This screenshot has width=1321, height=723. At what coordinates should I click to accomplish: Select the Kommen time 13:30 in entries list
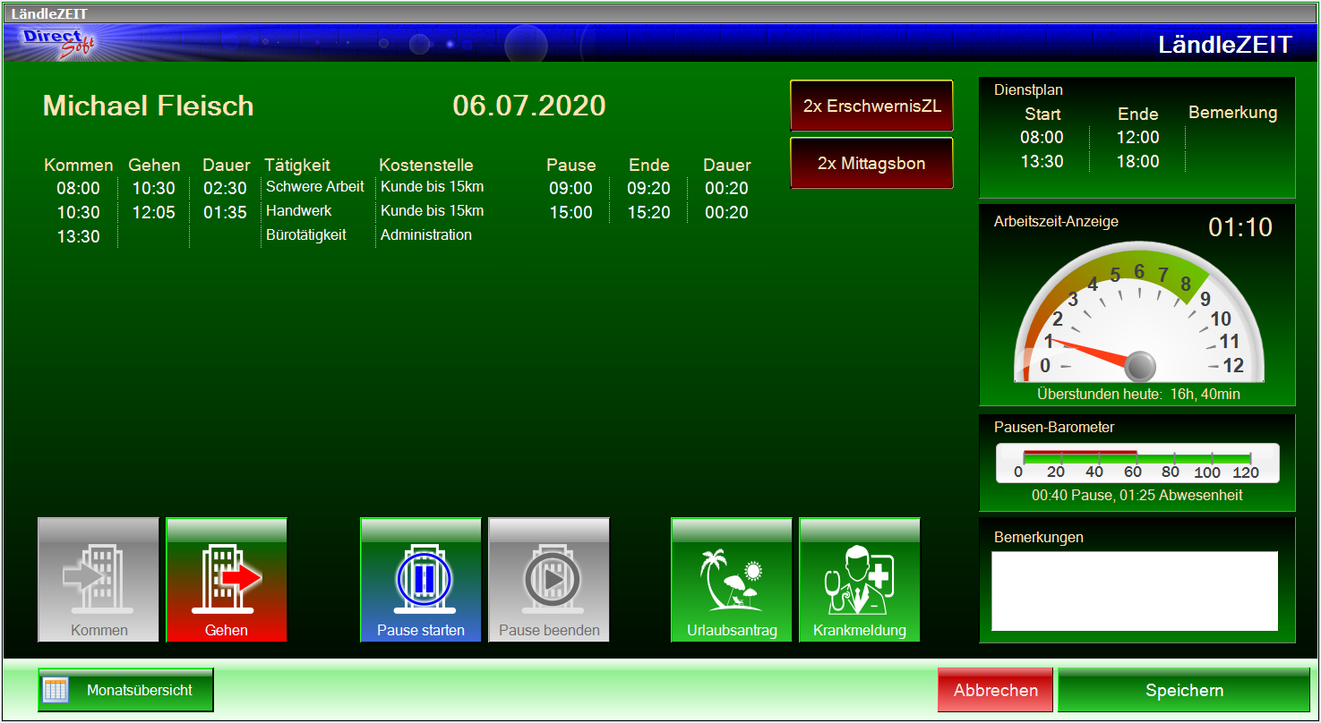click(x=79, y=237)
